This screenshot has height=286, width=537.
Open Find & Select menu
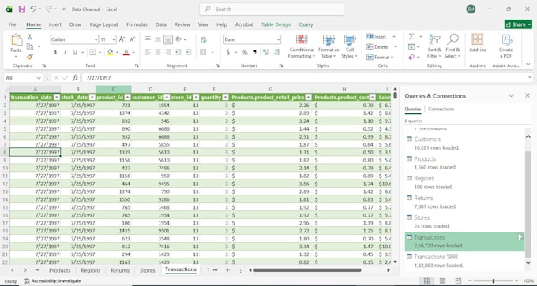tap(453, 46)
